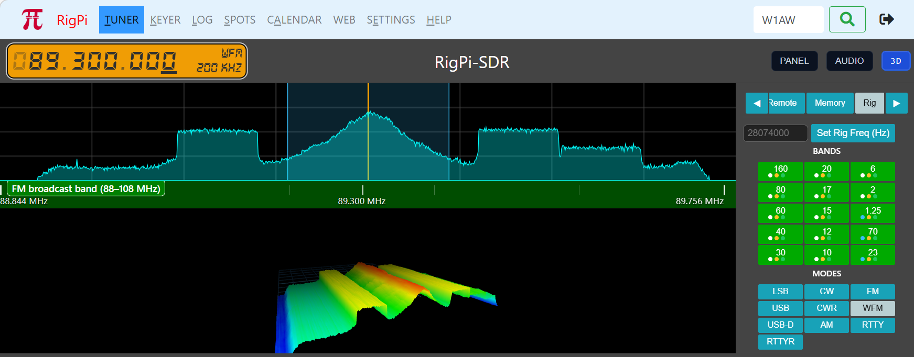This screenshot has width=914, height=357.
Task: Choose RTTY mode
Action: [873, 325]
